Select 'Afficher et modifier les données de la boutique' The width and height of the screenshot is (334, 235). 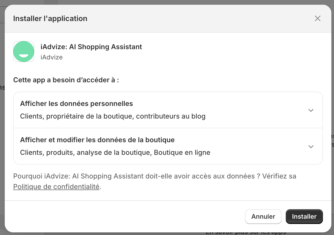[x=97, y=140]
